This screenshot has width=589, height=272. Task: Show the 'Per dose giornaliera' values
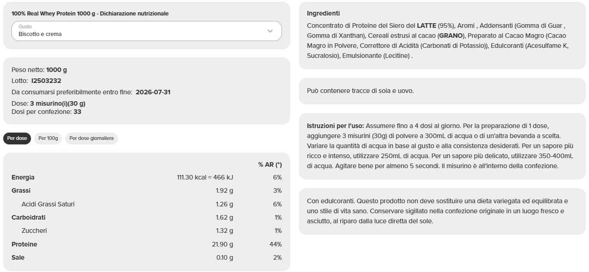92,139
